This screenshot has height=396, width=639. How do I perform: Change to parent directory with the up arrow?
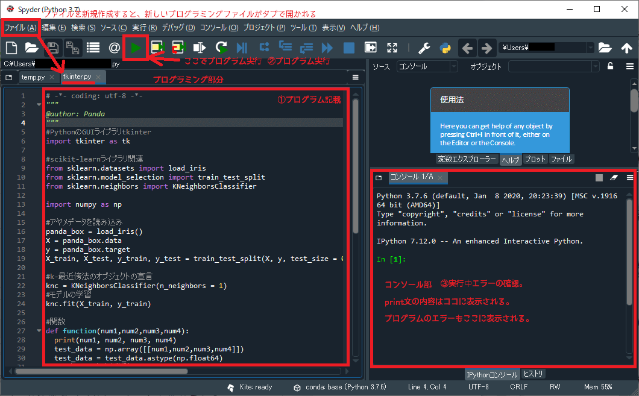627,48
